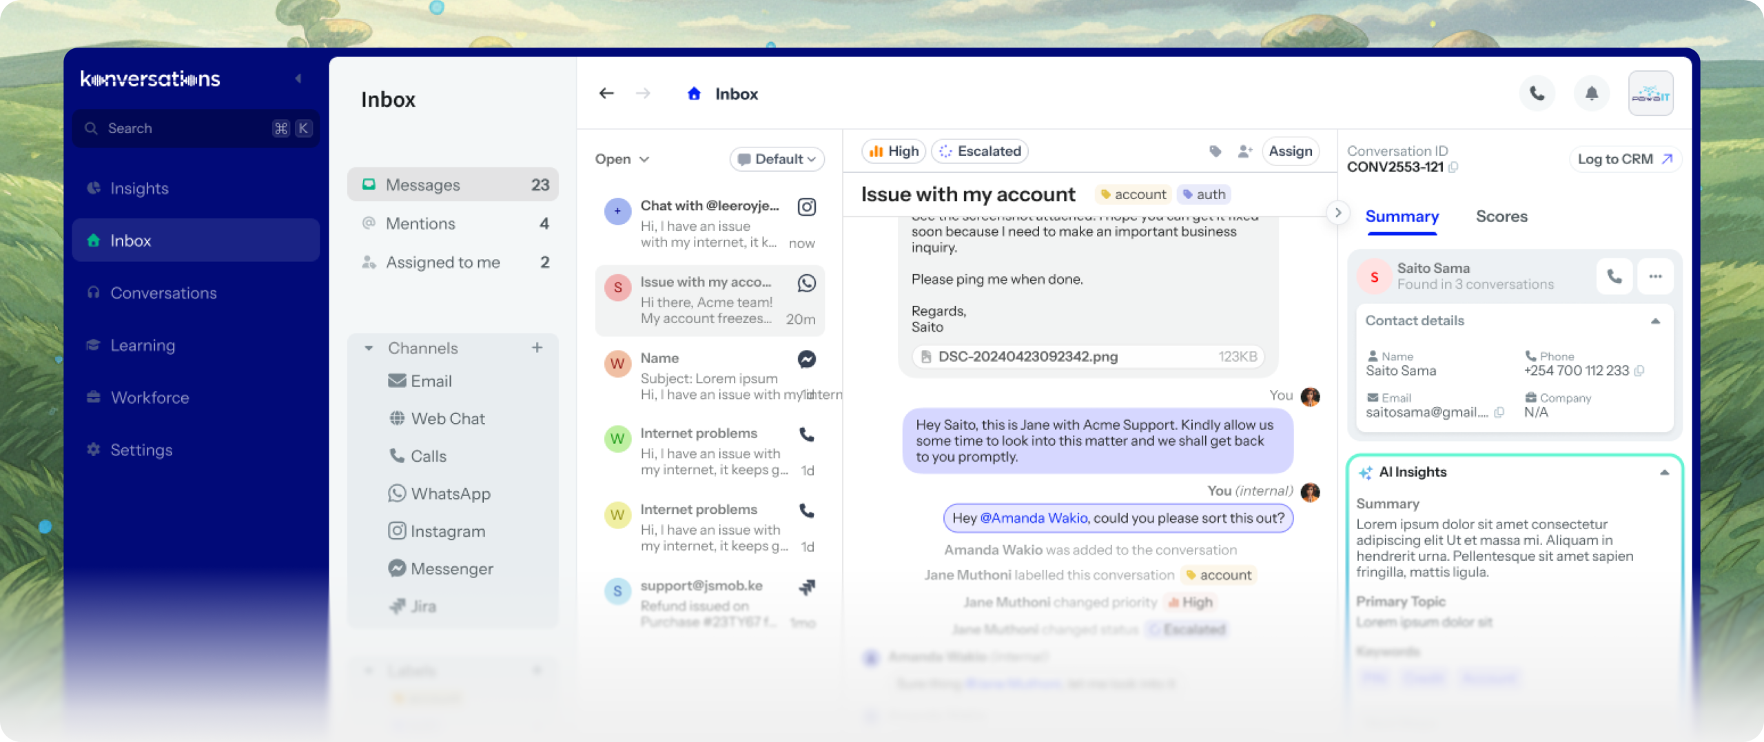
Task: Collapse the Channels section
Action: (x=369, y=348)
